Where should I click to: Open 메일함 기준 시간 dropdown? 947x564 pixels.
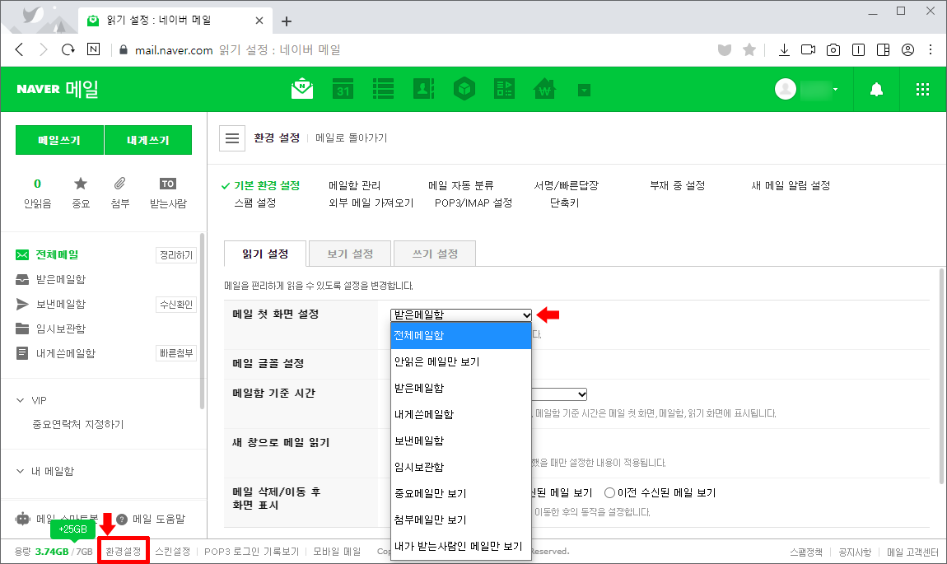coord(559,394)
